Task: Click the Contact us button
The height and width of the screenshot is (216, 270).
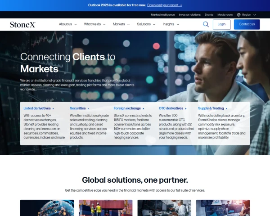Action: pos(247,24)
